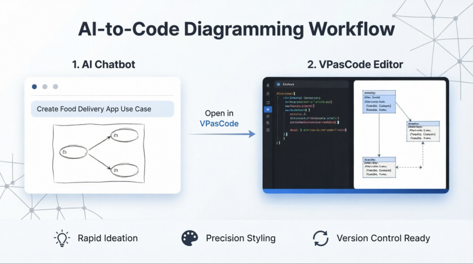Image resolution: width=473 pixels, height=264 pixels.
Task: Click the paint palette icon beside Precision Styling
Action: click(190, 238)
